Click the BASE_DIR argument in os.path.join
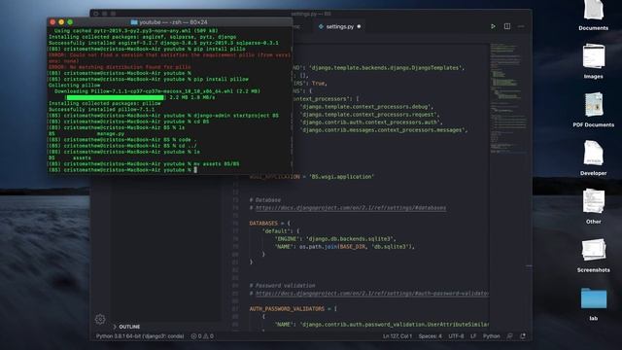 (x=352, y=246)
